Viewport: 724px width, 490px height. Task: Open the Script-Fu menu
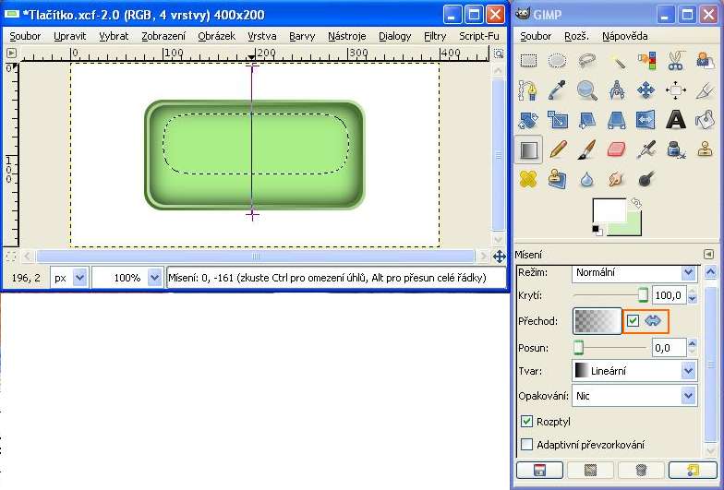tap(478, 36)
